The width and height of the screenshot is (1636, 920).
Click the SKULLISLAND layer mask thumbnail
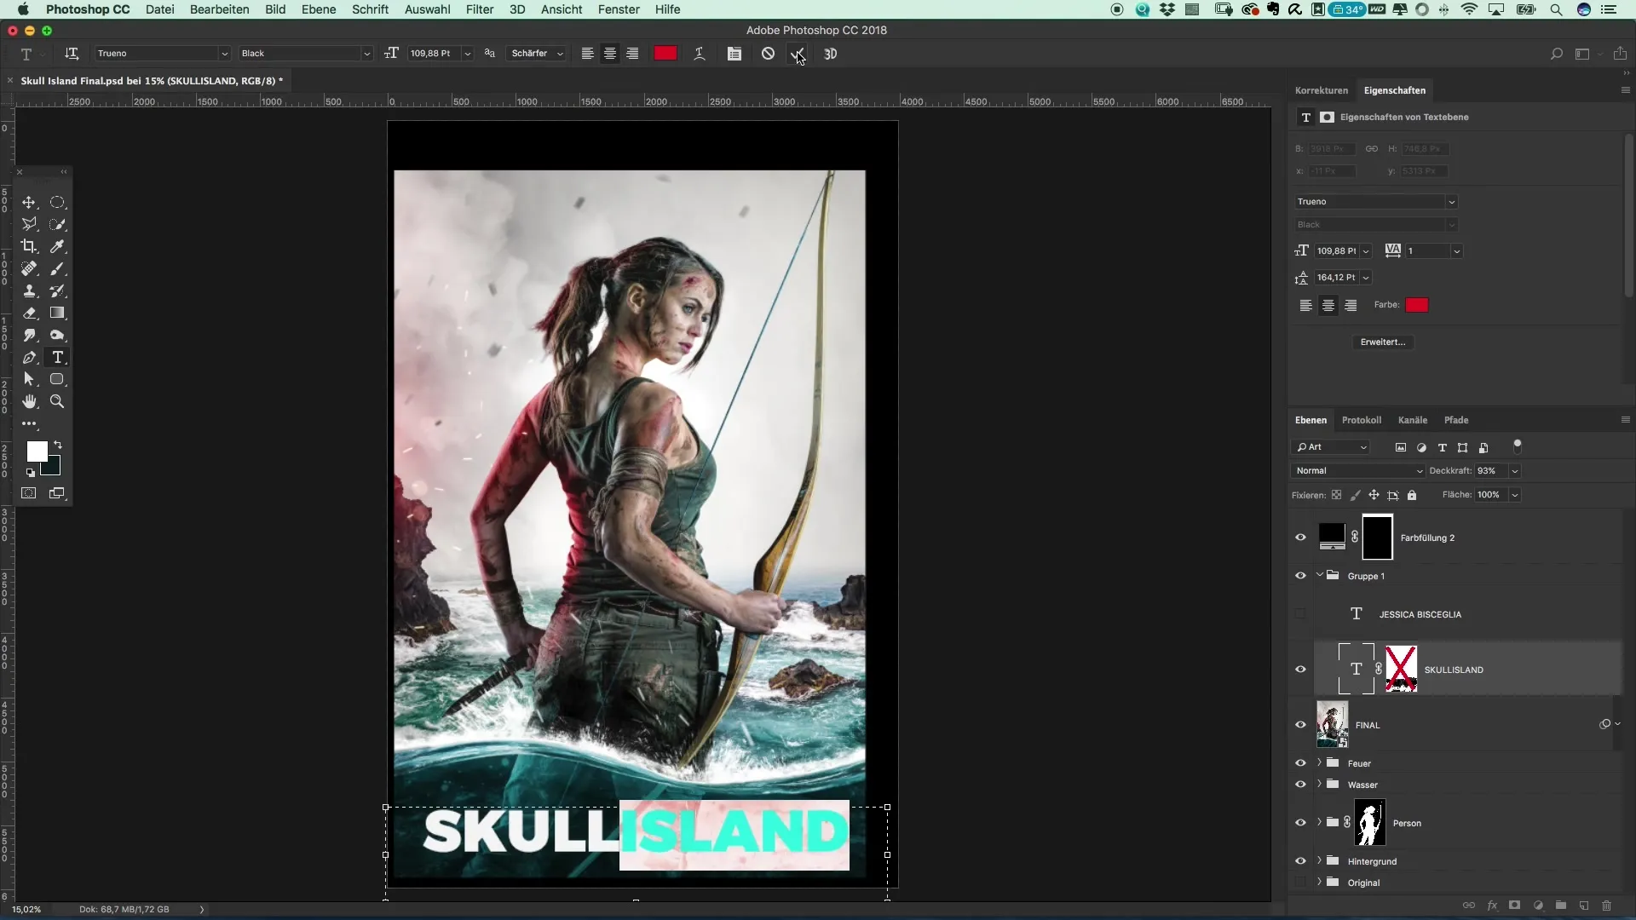[1401, 669]
